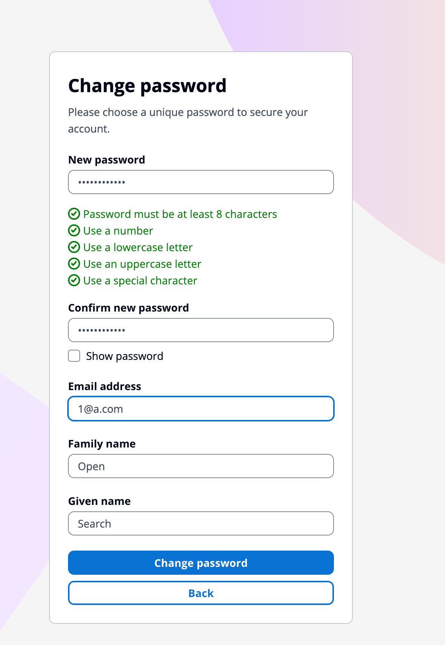Click the checkmark icon for special character rule
The height and width of the screenshot is (645, 445).
tap(74, 280)
